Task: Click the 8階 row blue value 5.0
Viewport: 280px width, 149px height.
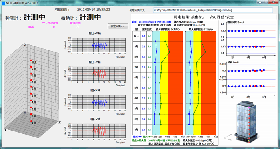Action: (143, 57)
